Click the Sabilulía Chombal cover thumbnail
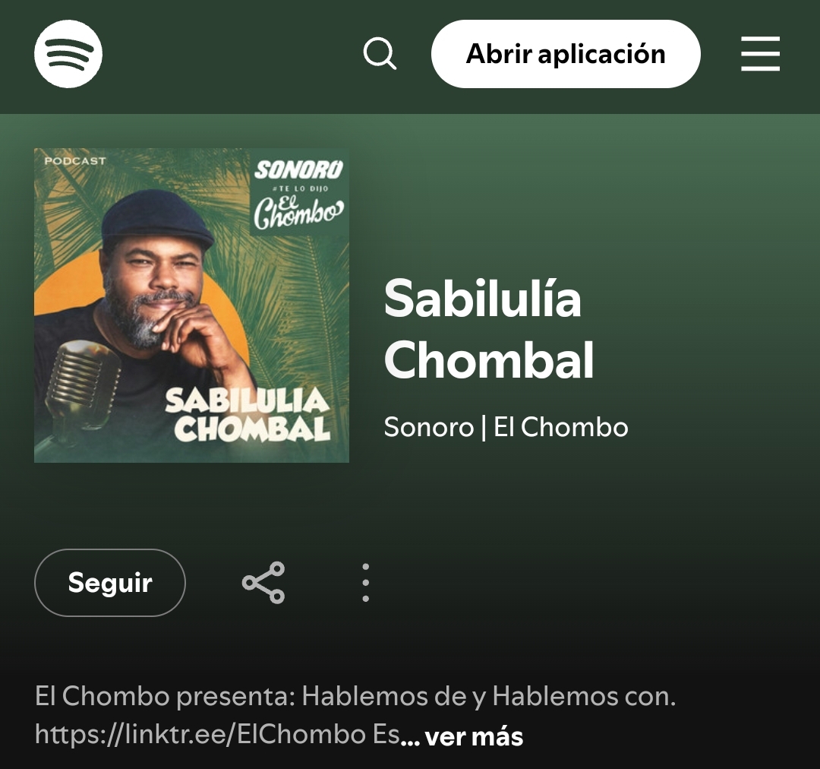Image resolution: width=820 pixels, height=769 pixels. (191, 305)
